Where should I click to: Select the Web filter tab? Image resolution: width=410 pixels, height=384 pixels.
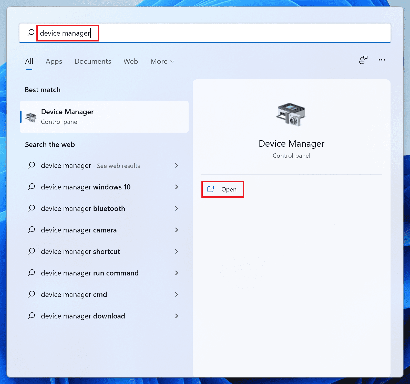point(131,61)
